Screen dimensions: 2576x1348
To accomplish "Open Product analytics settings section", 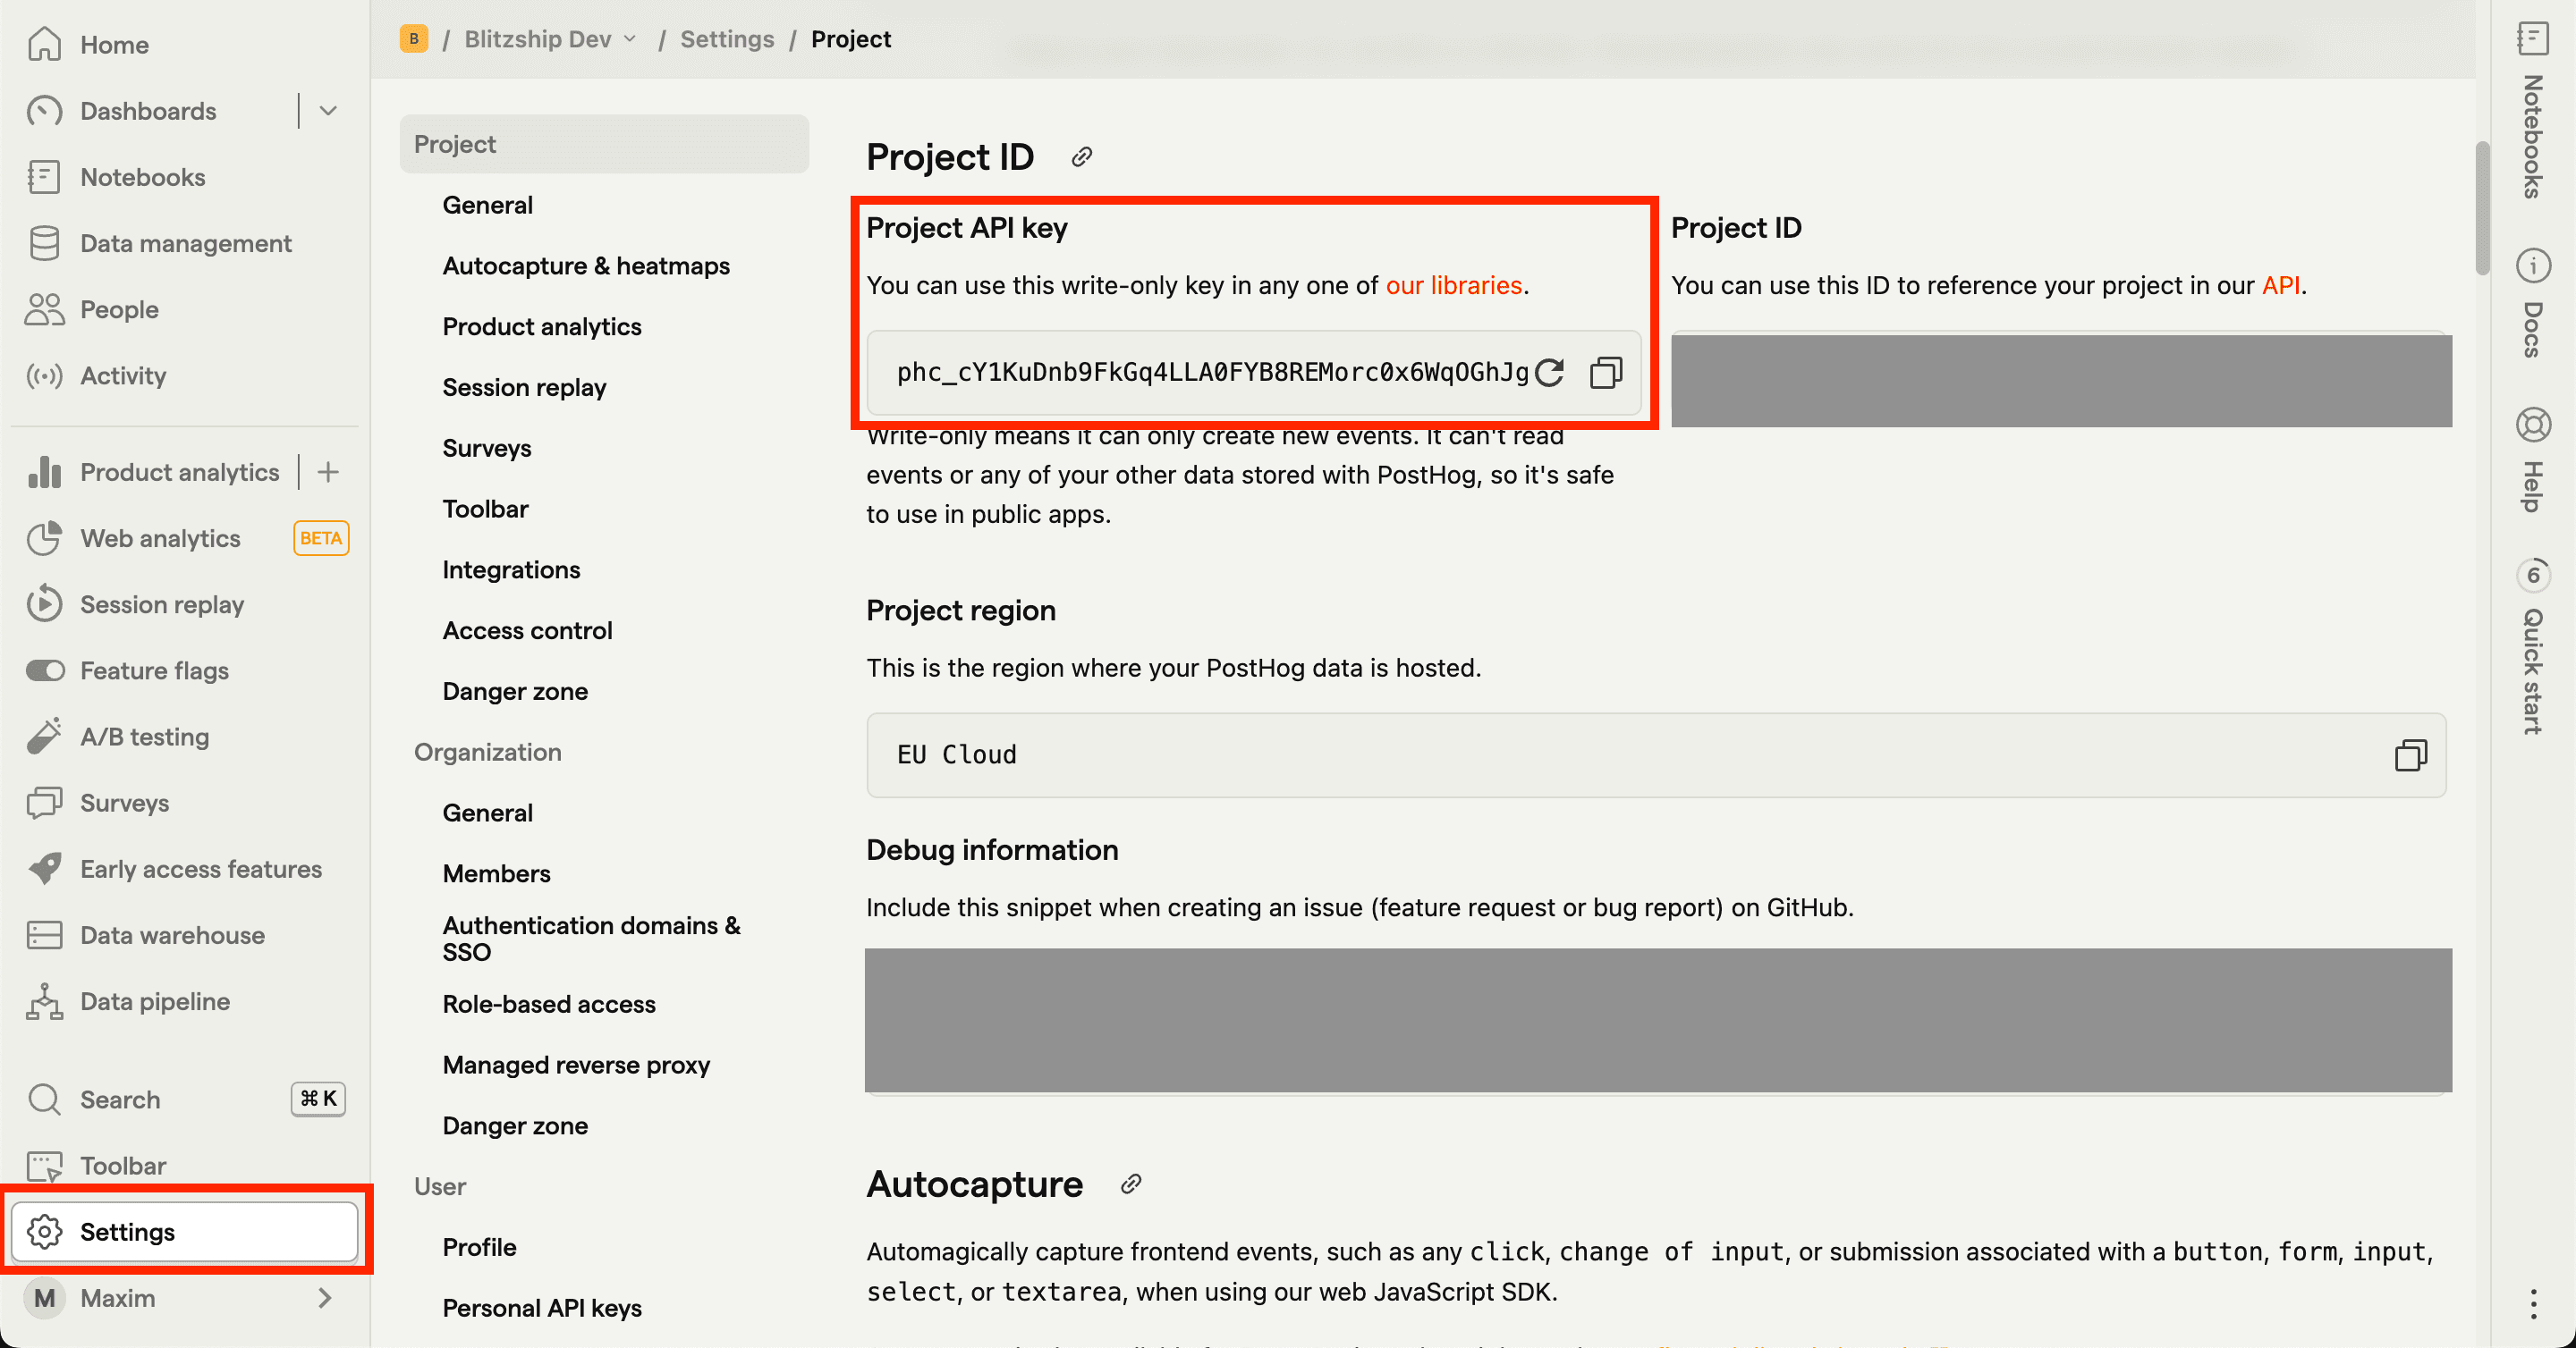I will pos(542,327).
